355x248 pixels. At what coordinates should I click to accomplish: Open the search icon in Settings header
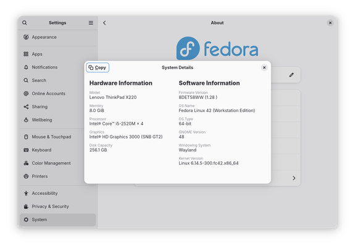[25, 23]
